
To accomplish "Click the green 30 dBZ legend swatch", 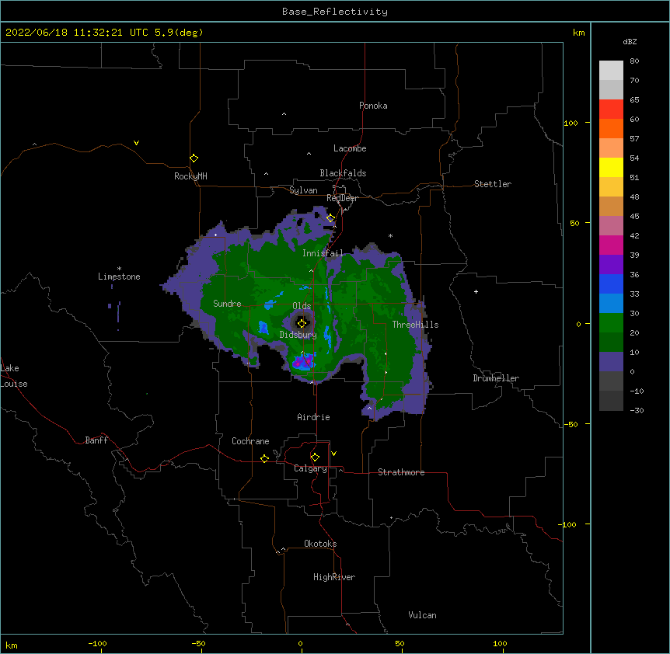I will point(611,323).
